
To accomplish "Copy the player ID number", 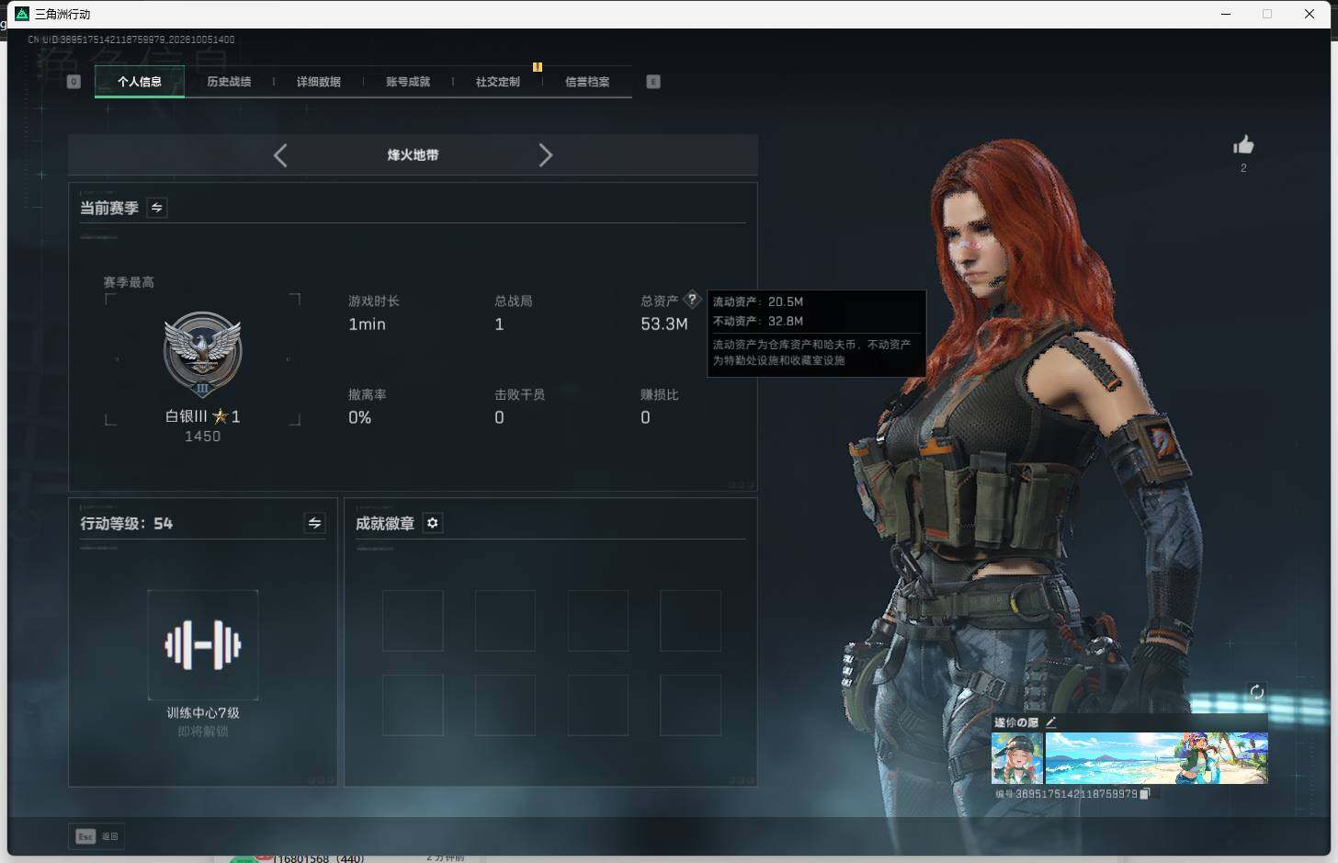I will click(x=1144, y=794).
